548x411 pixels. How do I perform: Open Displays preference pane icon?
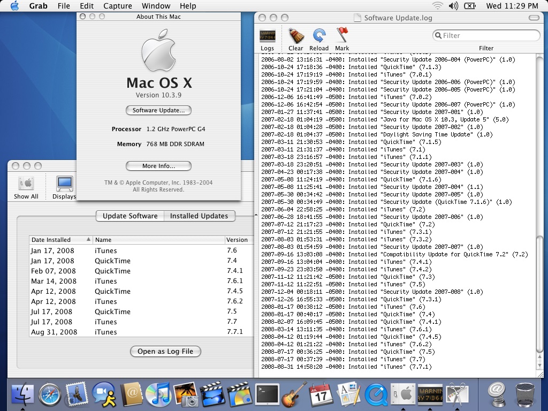64,187
